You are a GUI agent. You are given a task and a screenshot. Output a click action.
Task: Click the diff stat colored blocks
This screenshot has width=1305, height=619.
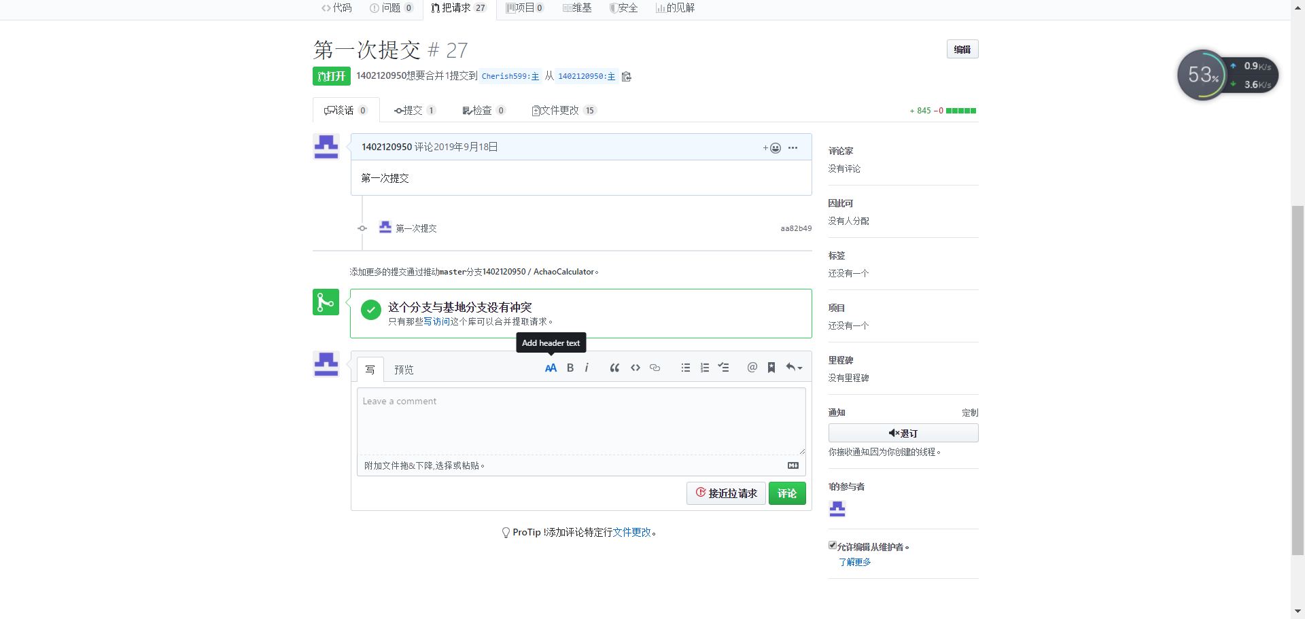click(x=960, y=110)
